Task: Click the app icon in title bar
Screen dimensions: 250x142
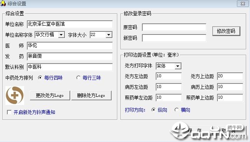Action: pos(3,3)
